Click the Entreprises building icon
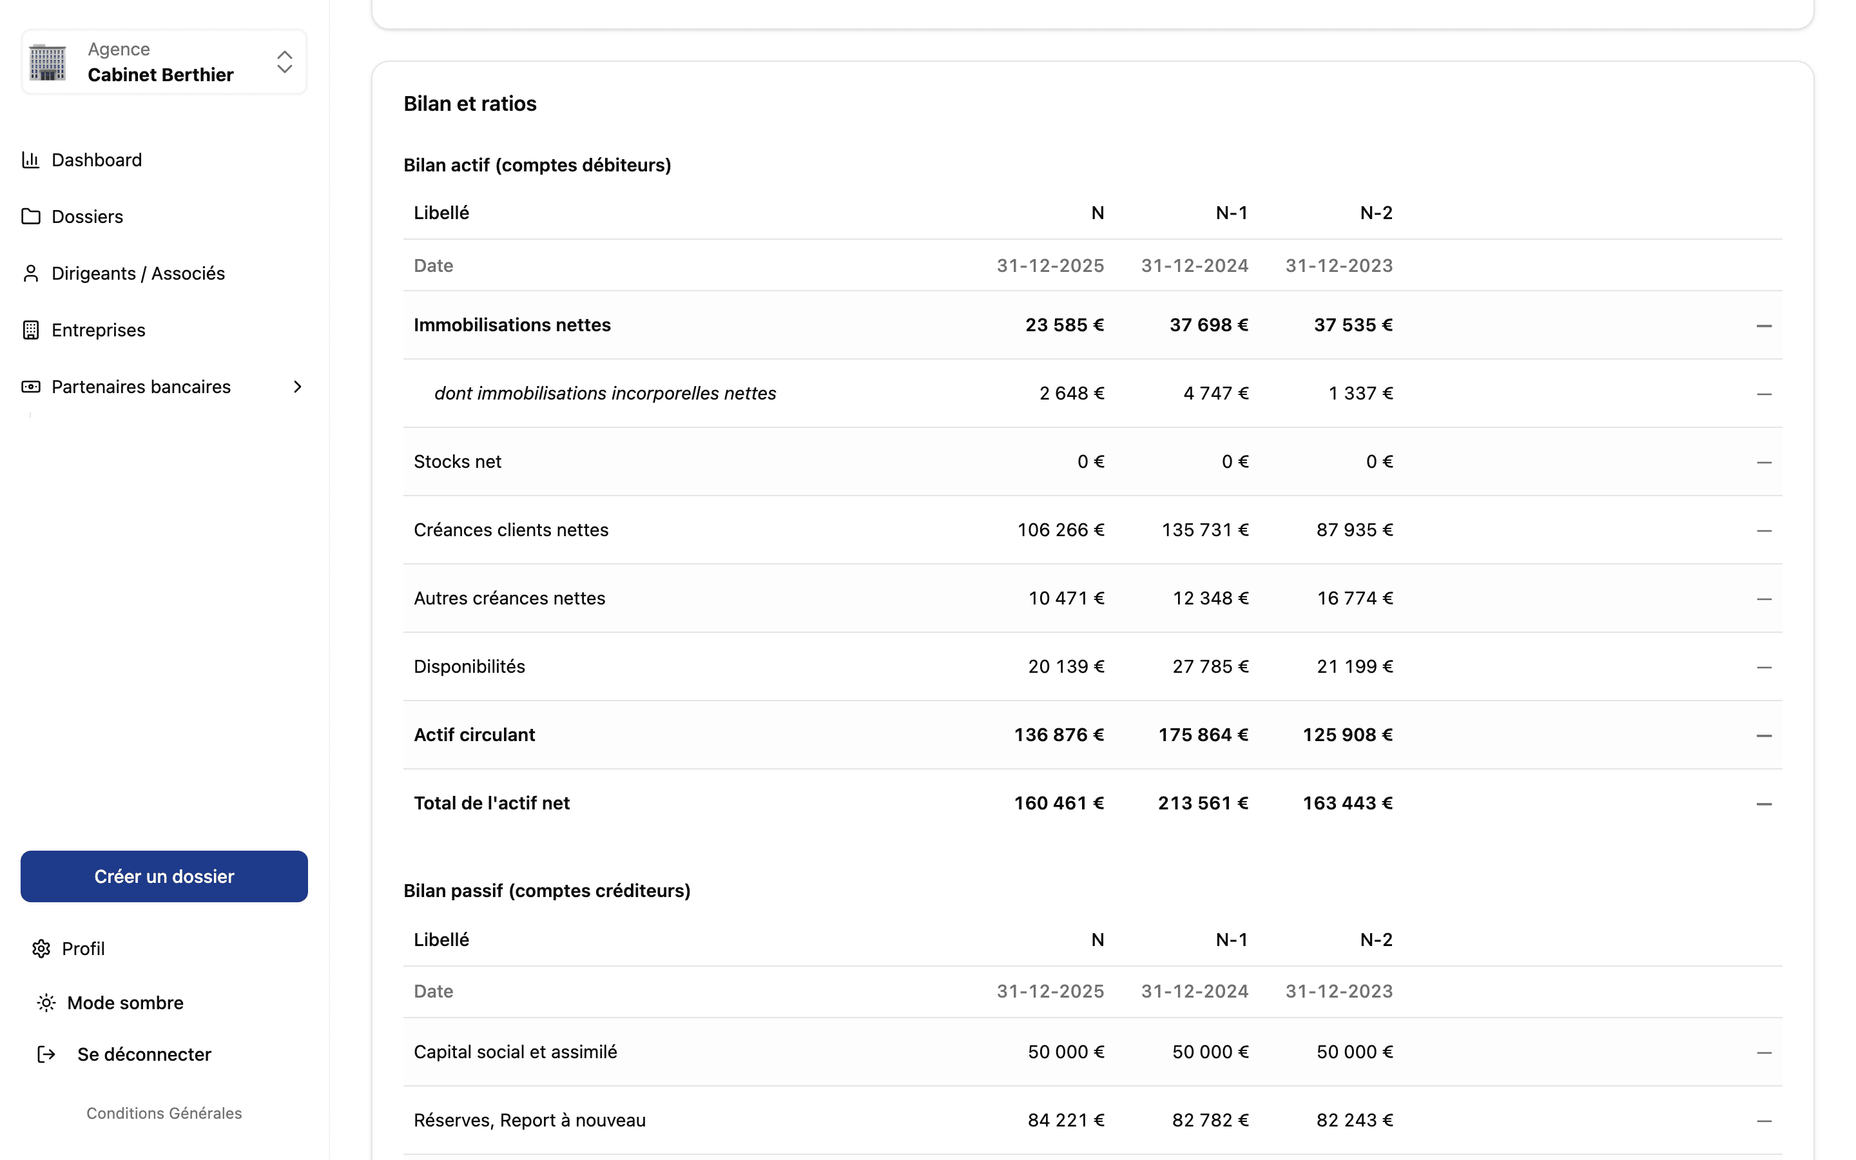 [x=31, y=330]
